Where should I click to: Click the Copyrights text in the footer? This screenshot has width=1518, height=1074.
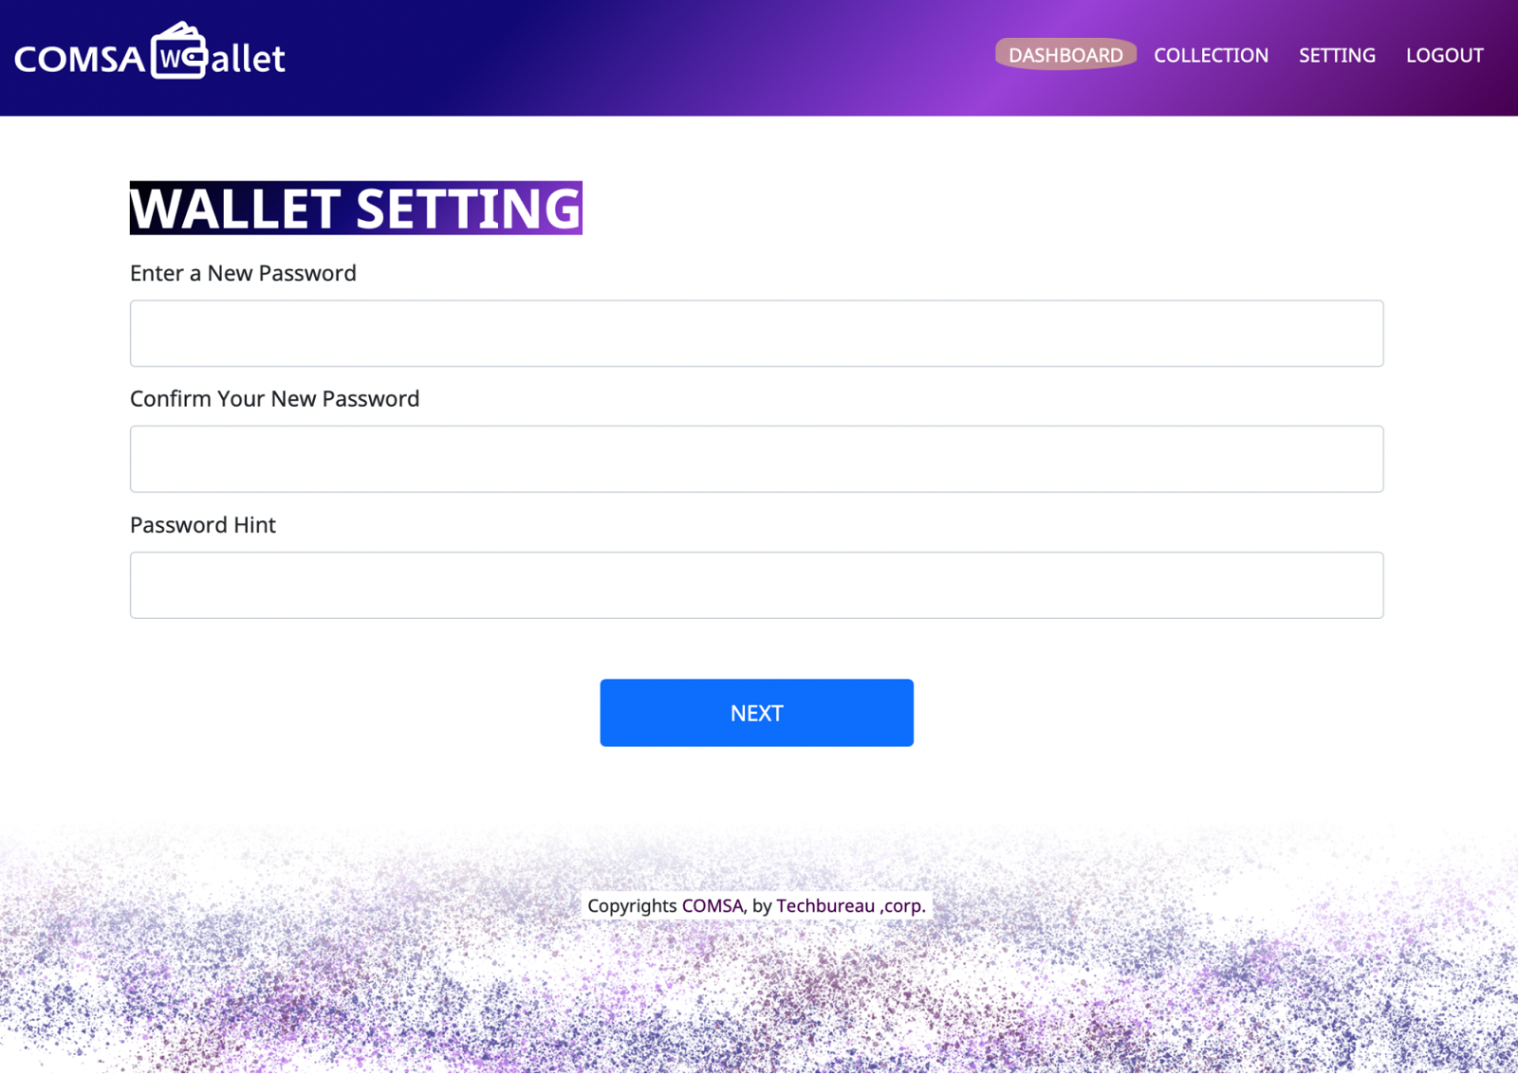[632, 906]
